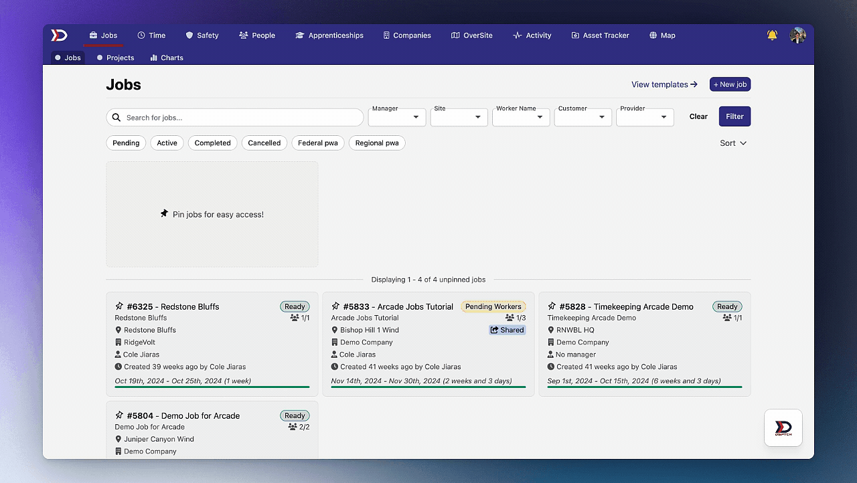This screenshot has height=483, width=857.
Task: Focus the Search for jobs field
Action: tap(235, 118)
